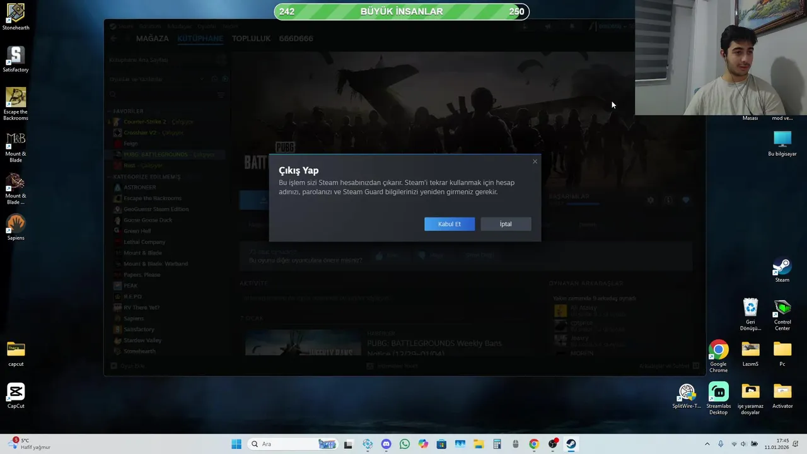Image resolution: width=807 pixels, height=454 pixels.
Task: Open Bu bilgisayar desktop icon
Action: 782,143
